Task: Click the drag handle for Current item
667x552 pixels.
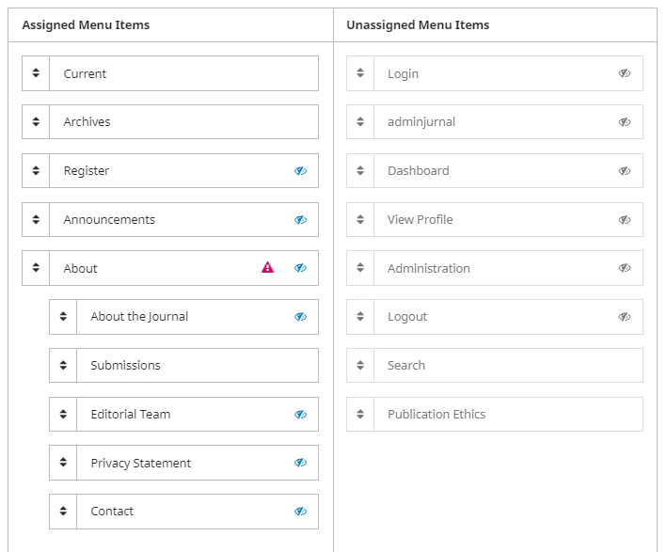Action: 36,73
